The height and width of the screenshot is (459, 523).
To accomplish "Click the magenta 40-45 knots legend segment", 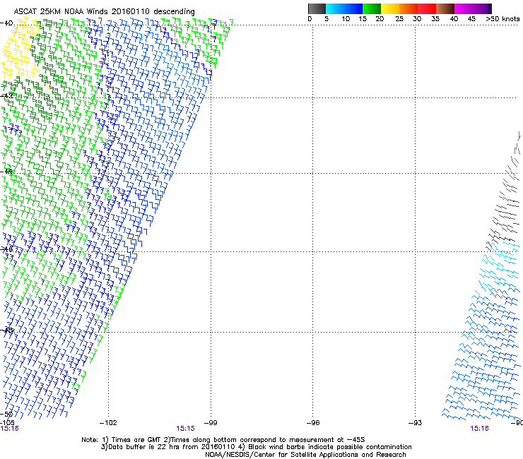I will tap(464, 8).
